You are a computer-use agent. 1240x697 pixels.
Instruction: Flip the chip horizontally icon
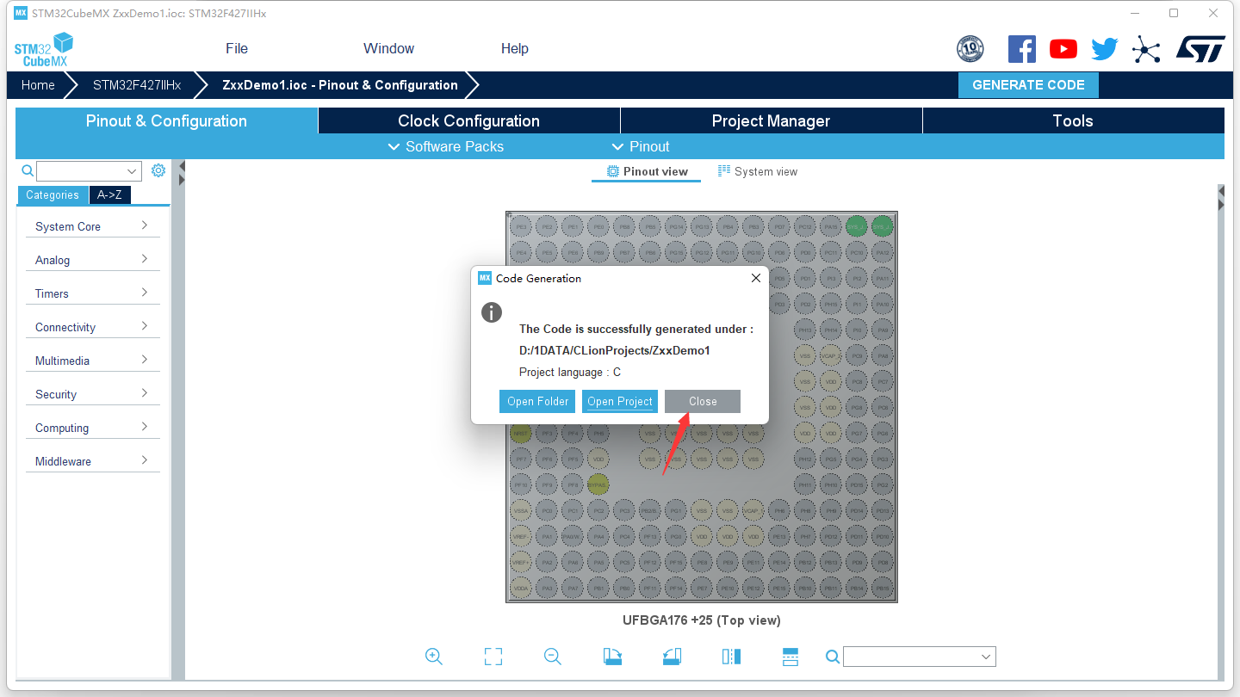(x=731, y=657)
